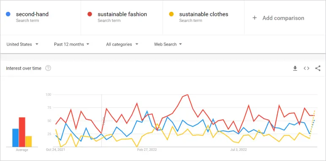Image resolution: width=326 pixels, height=161 pixels.
Task: Edit the sustainable clothes search term
Action: coord(204,14)
